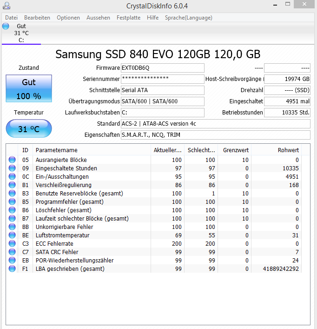Select the POR-Wiederherstellungszähler text
The width and height of the screenshot is (317, 329).
(74, 261)
